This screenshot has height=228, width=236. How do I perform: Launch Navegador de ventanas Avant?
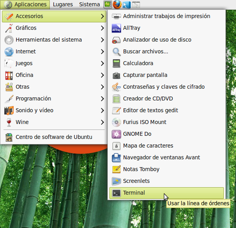point(167,158)
